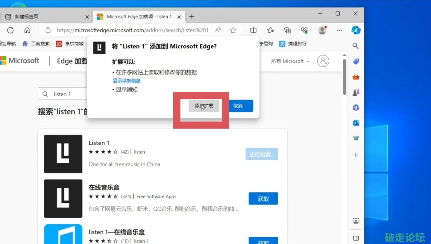Open Settings and more ellipsis menu
The width and height of the screenshot is (431, 244).
pos(339,30)
